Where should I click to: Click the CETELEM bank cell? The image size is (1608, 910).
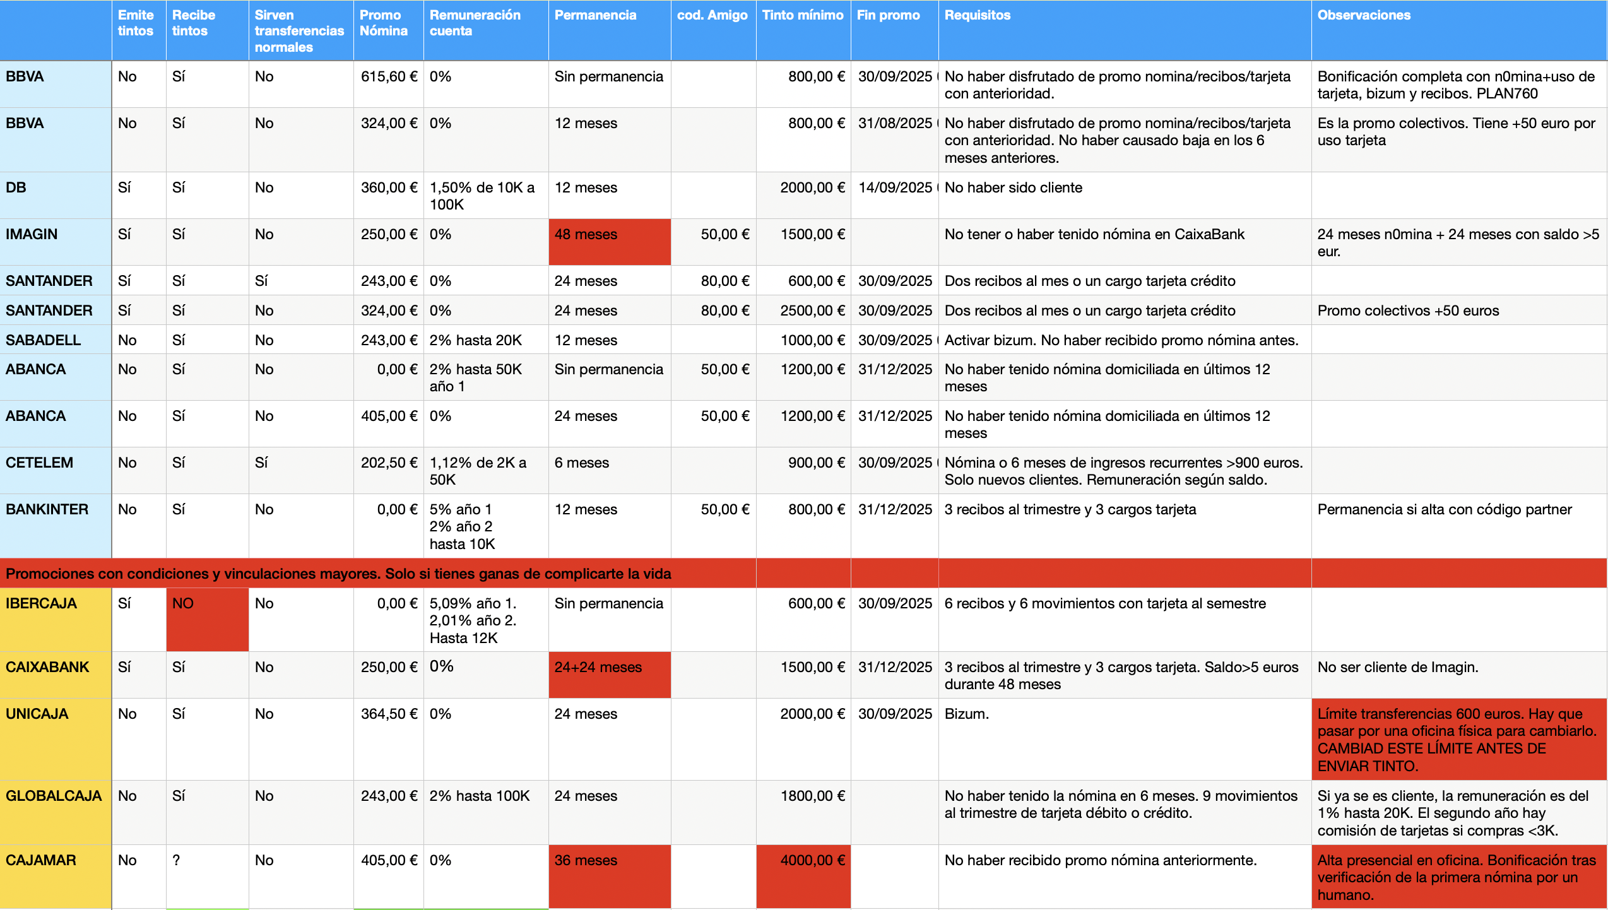(56, 470)
